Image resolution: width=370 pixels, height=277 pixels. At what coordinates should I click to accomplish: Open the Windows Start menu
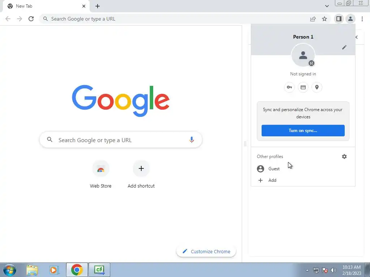10,270
